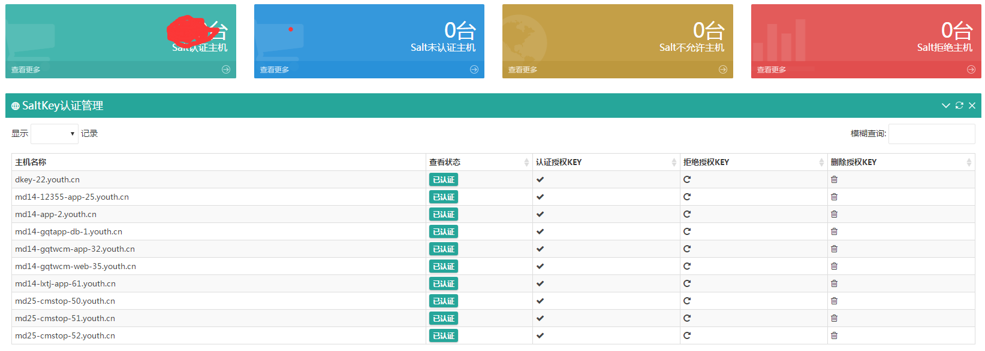The width and height of the screenshot is (985, 351).
Task: Reject key for md14-lxtj-app-61.youth.cn
Action: pos(687,283)
